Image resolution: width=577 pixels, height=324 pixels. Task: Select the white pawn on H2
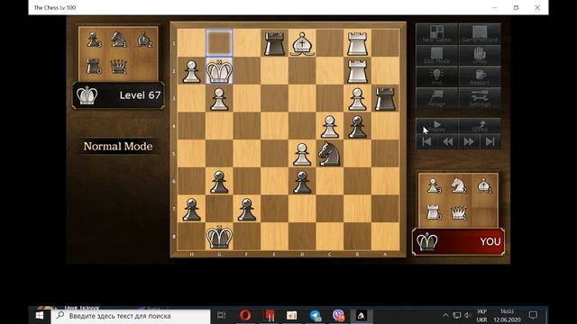click(x=191, y=71)
